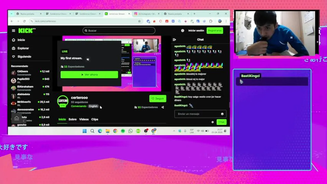
Task: Open the Chrome tab search dropdown
Action: coord(12,14)
